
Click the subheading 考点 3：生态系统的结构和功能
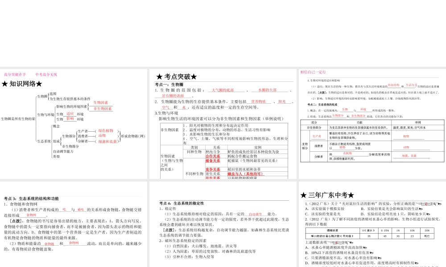coord(31,198)
